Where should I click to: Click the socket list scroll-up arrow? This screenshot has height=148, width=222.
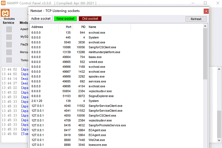pos(205,26)
